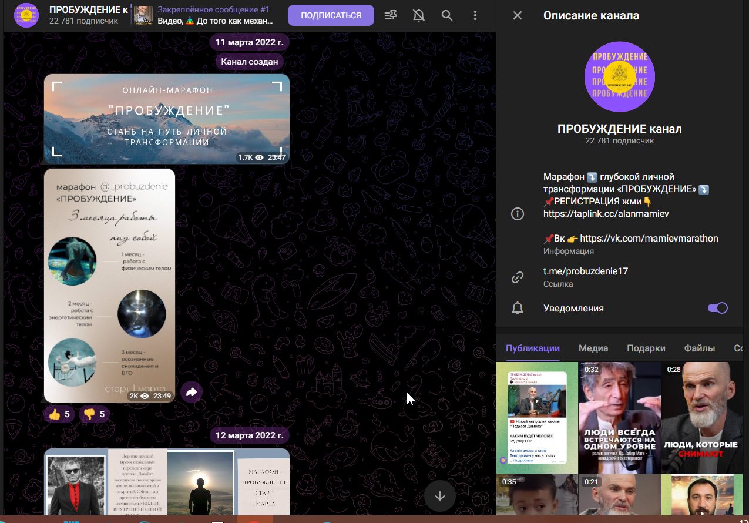
Task: Open the taplink.cc/alanmamiev registration link
Action: pyautogui.click(x=606, y=214)
